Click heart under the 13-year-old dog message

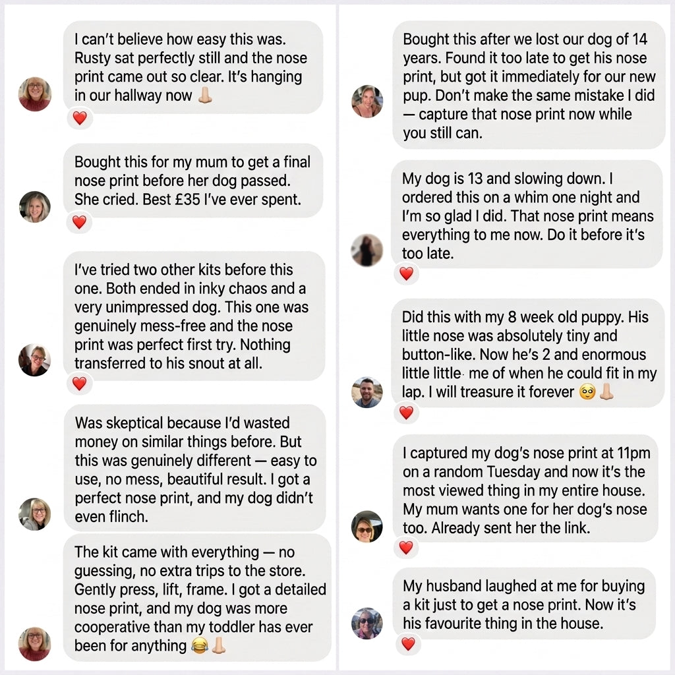pyautogui.click(x=406, y=273)
